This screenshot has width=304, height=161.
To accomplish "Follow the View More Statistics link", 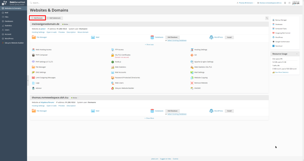I will pyautogui.click(x=281, y=72).
